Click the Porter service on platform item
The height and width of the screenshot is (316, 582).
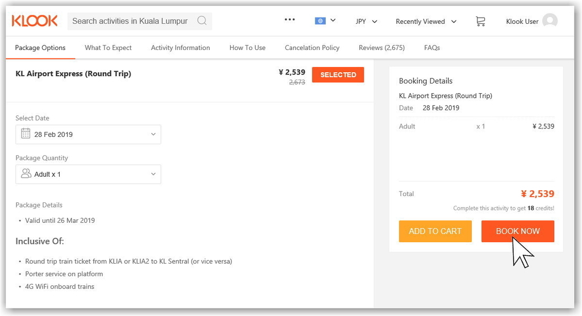64,274
